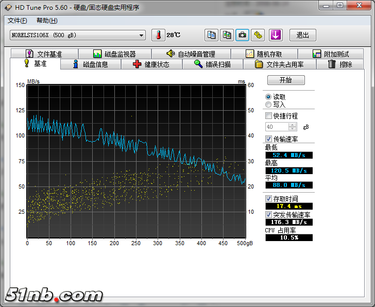The height and width of the screenshot is (307, 375).
Task: Click the stepper arrows beside the 40 field
Action: 293,127
